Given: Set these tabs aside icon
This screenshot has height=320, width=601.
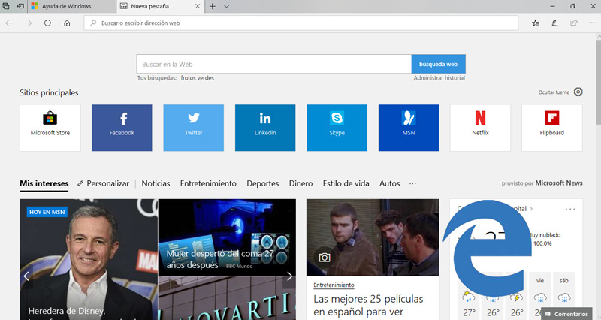Looking at the screenshot, I should pos(20,6).
